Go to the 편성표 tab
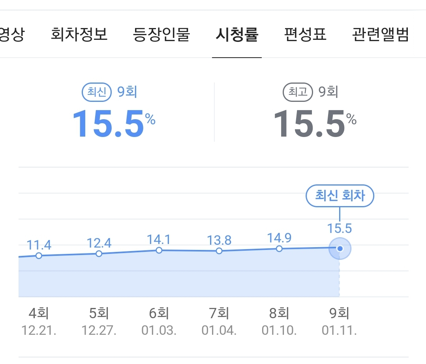The height and width of the screenshot is (364, 426). click(x=305, y=35)
